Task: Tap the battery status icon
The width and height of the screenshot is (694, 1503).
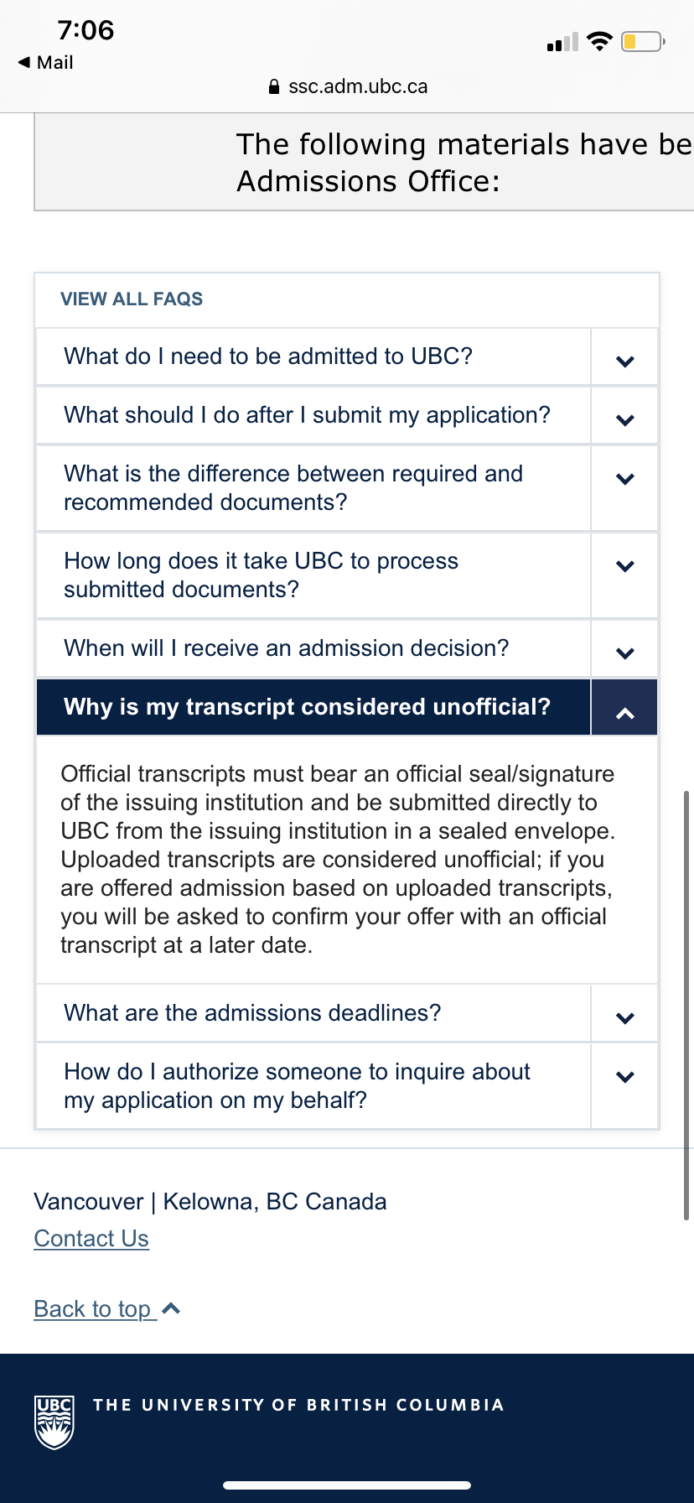Action: coord(643,41)
